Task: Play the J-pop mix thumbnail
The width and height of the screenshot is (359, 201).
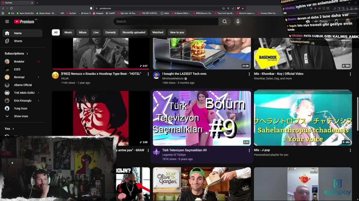Action: click(x=303, y=118)
